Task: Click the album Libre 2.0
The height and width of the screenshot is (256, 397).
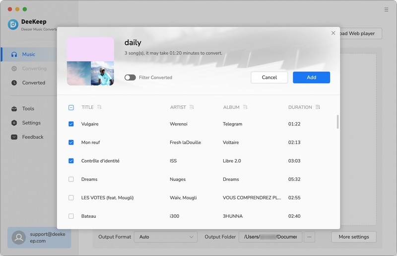Action: click(x=232, y=161)
